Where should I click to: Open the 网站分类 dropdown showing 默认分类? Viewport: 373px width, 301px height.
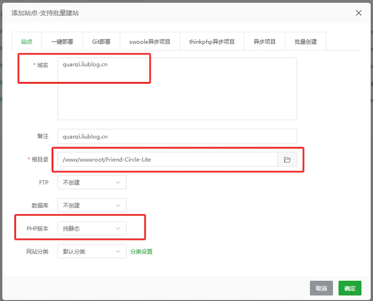(x=92, y=252)
